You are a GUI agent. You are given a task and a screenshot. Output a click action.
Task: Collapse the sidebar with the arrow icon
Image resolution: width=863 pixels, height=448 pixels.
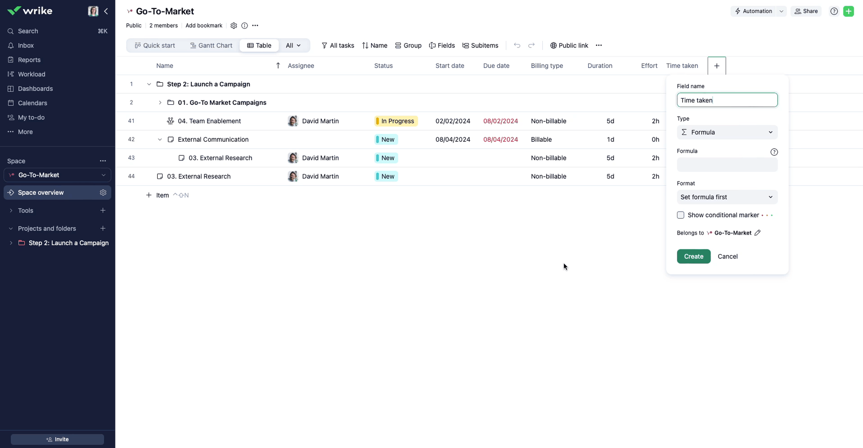coord(106,11)
